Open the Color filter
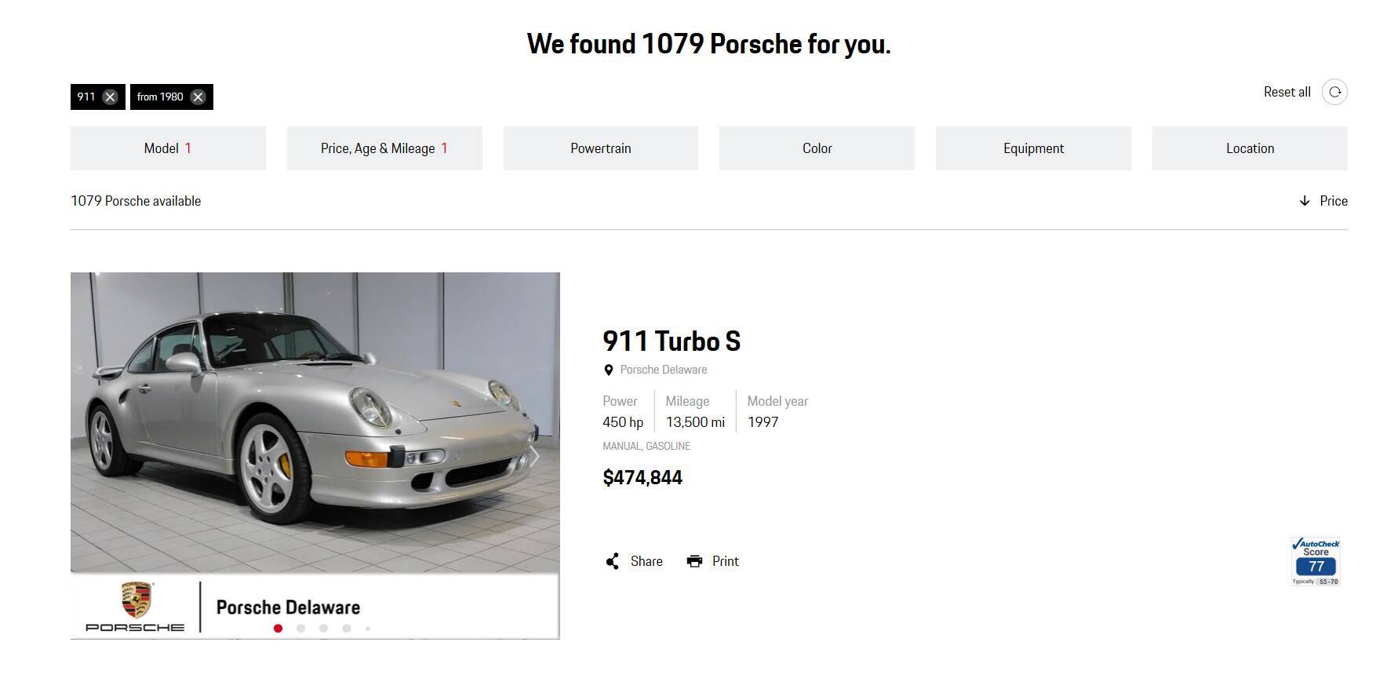The width and height of the screenshot is (1394, 675). (x=817, y=148)
